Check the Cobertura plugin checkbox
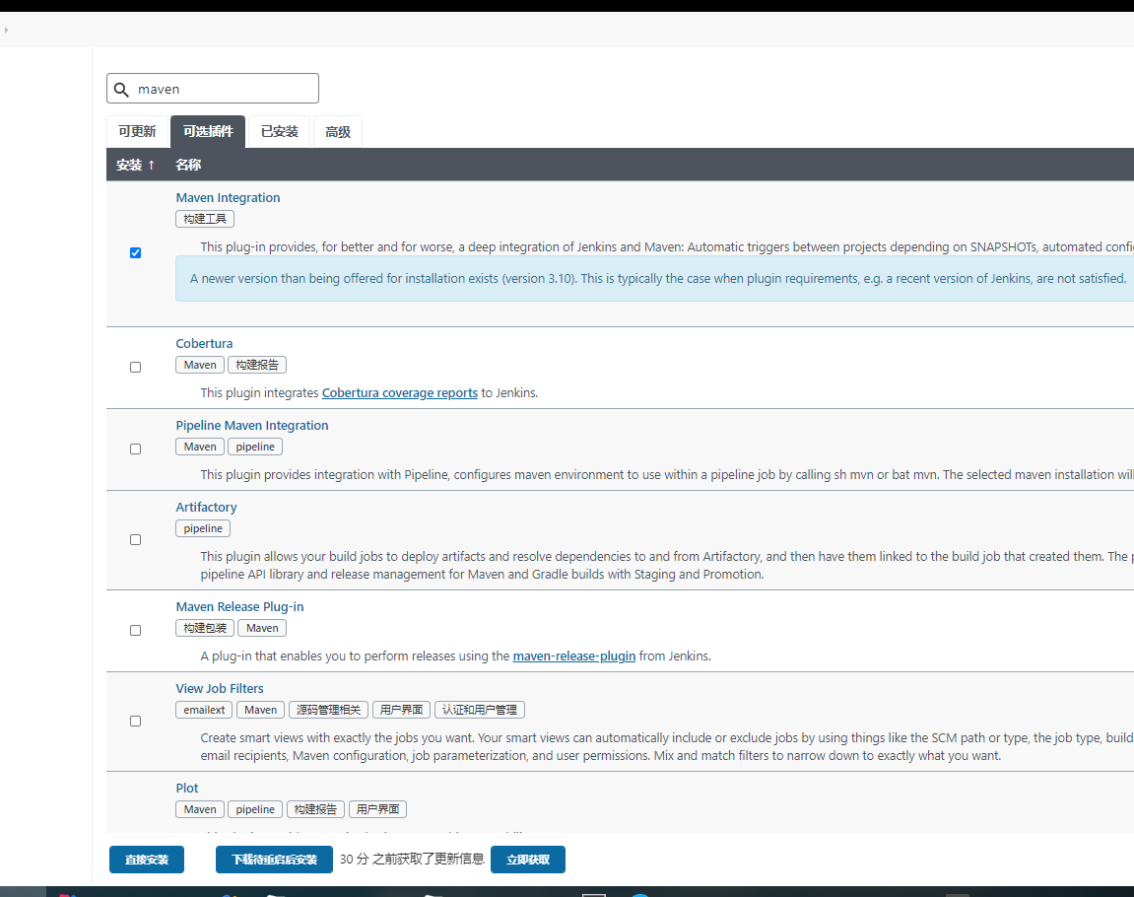Image resolution: width=1134 pixels, height=897 pixels. [x=135, y=367]
